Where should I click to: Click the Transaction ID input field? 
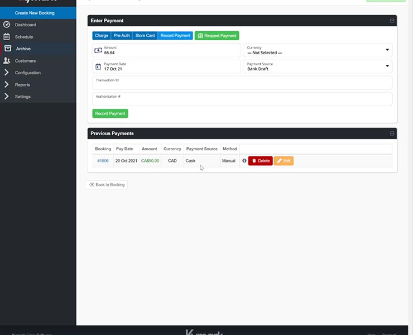pos(242,83)
